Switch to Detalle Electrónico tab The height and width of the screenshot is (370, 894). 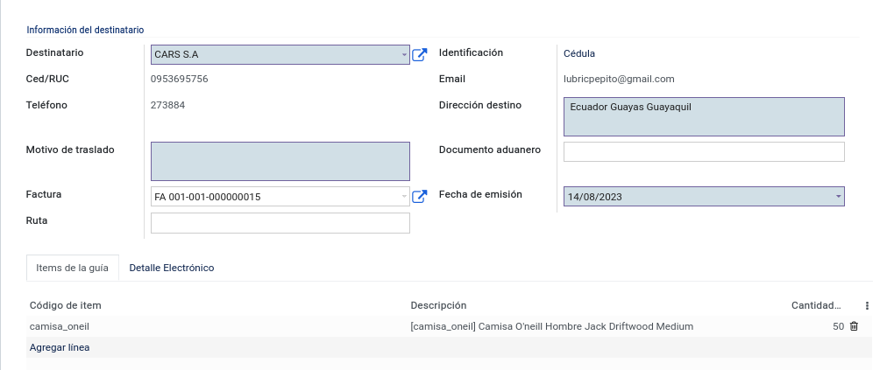[x=172, y=268]
